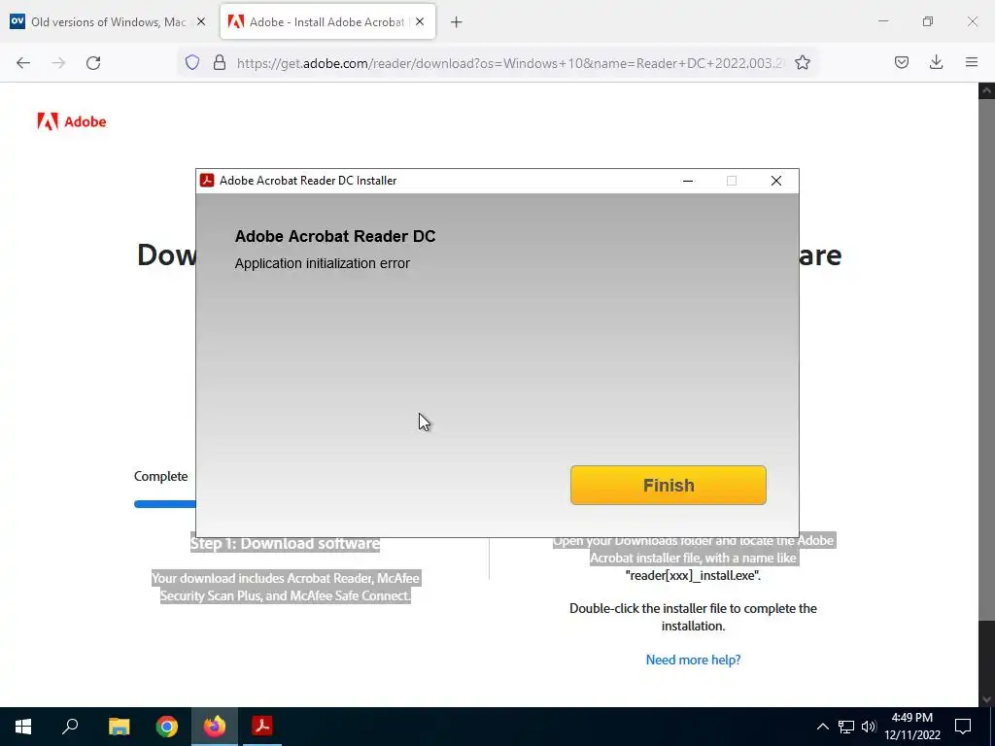This screenshot has width=995, height=746.
Task: Select the Adobe Acrobat installer taskbar icon
Action: (262, 727)
